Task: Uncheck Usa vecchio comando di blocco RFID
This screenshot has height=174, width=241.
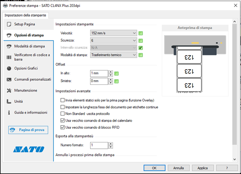Action: pos(62,127)
